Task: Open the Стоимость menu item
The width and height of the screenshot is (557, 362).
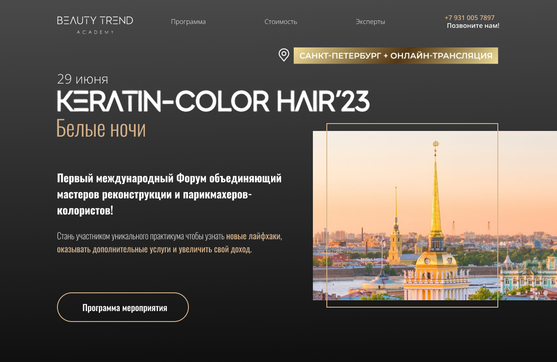Action: point(281,21)
